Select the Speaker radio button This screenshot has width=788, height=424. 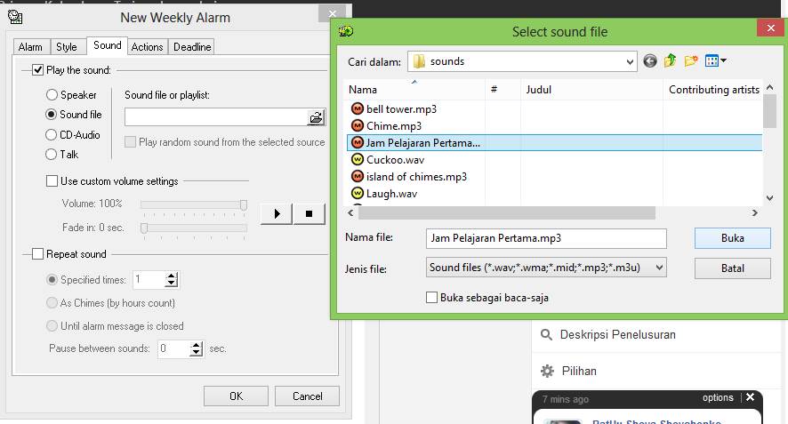[52, 94]
